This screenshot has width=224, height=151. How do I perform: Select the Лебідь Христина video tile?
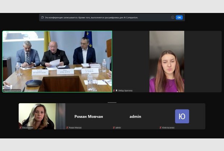pyautogui.click(x=167, y=61)
